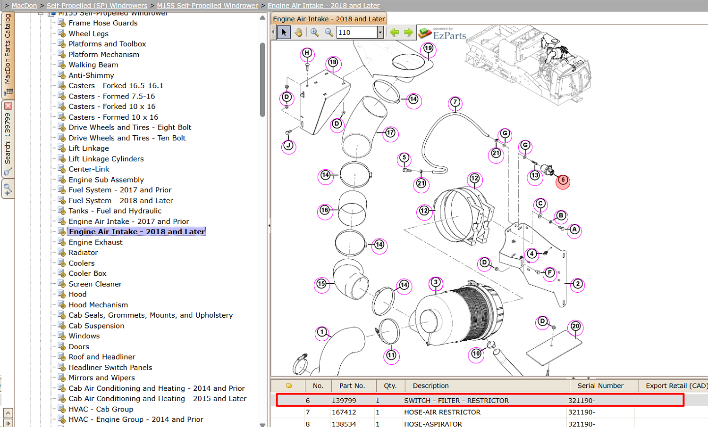Click the Wheel Legs page icon
The width and height of the screenshot is (708, 427).
coord(62,33)
